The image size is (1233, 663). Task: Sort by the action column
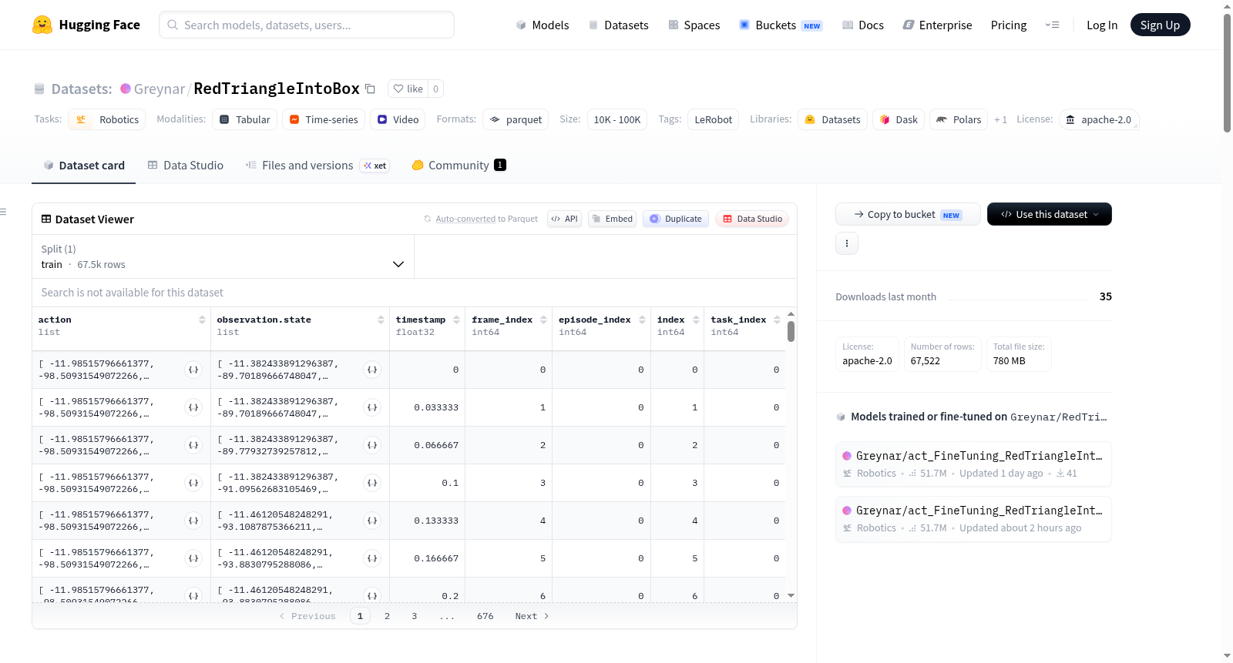(x=202, y=320)
